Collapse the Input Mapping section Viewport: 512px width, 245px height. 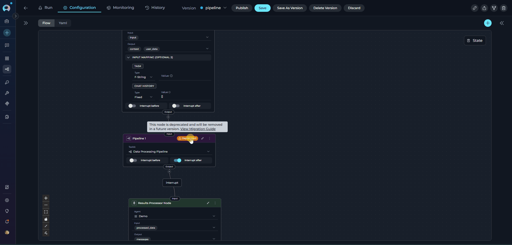(128, 57)
